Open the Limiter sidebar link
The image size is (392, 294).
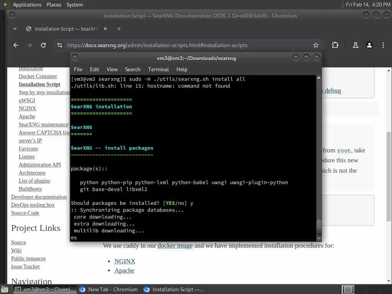27,157
